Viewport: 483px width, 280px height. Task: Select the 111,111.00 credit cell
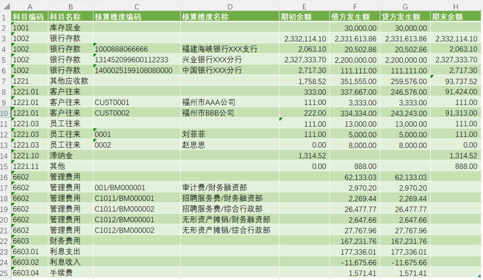405,70
